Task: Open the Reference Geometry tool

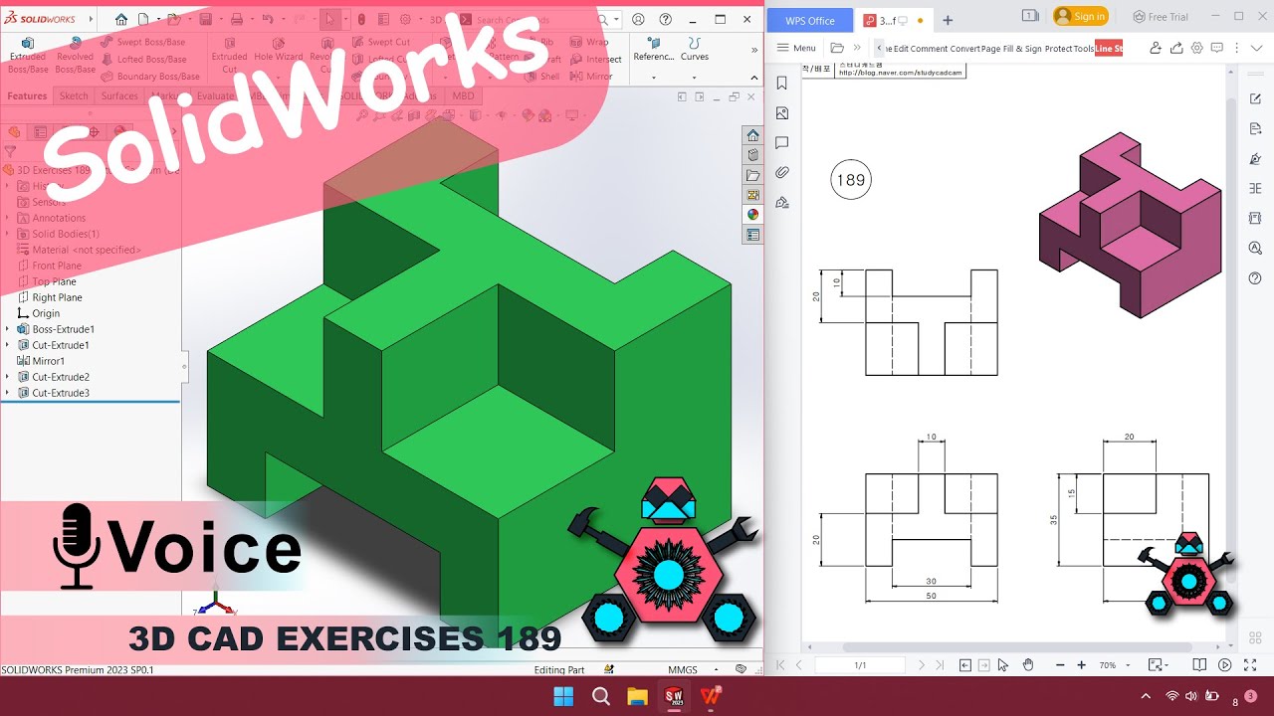Action: (654, 50)
